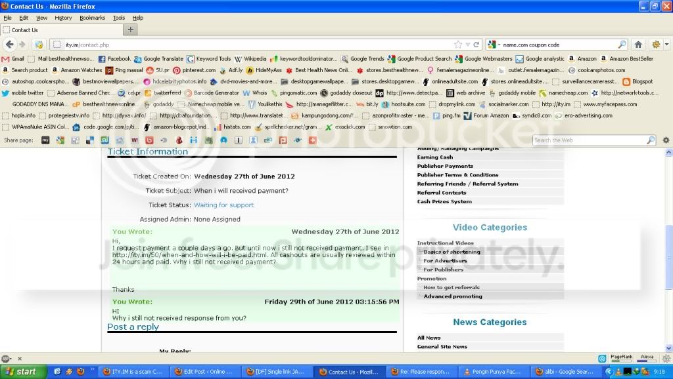Click the Search the Web input field
673x379 pixels.
(589, 140)
